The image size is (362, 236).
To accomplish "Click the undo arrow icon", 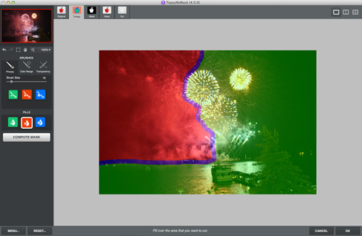I will tap(4, 50).
